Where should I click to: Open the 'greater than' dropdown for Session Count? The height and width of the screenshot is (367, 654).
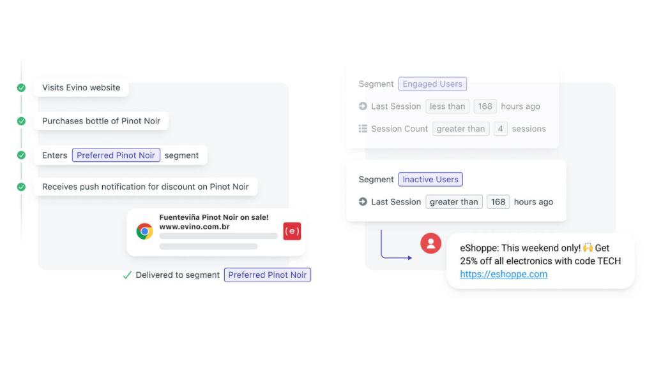pyautogui.click(x=461, y=129)
